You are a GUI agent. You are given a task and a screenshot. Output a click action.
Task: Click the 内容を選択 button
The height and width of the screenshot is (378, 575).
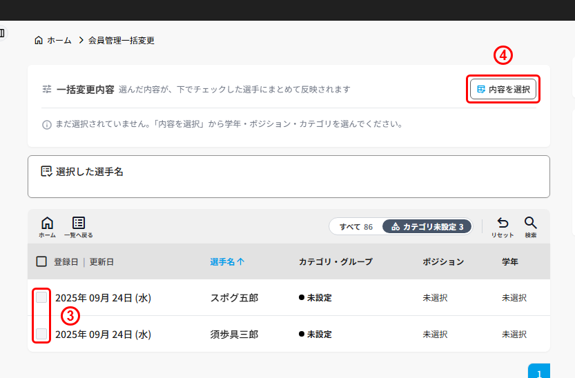click(503, 89)
